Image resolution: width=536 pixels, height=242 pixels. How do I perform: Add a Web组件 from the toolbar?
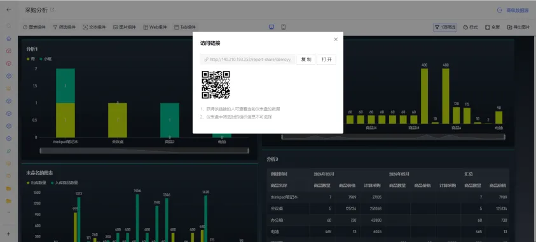click(155, 27)
